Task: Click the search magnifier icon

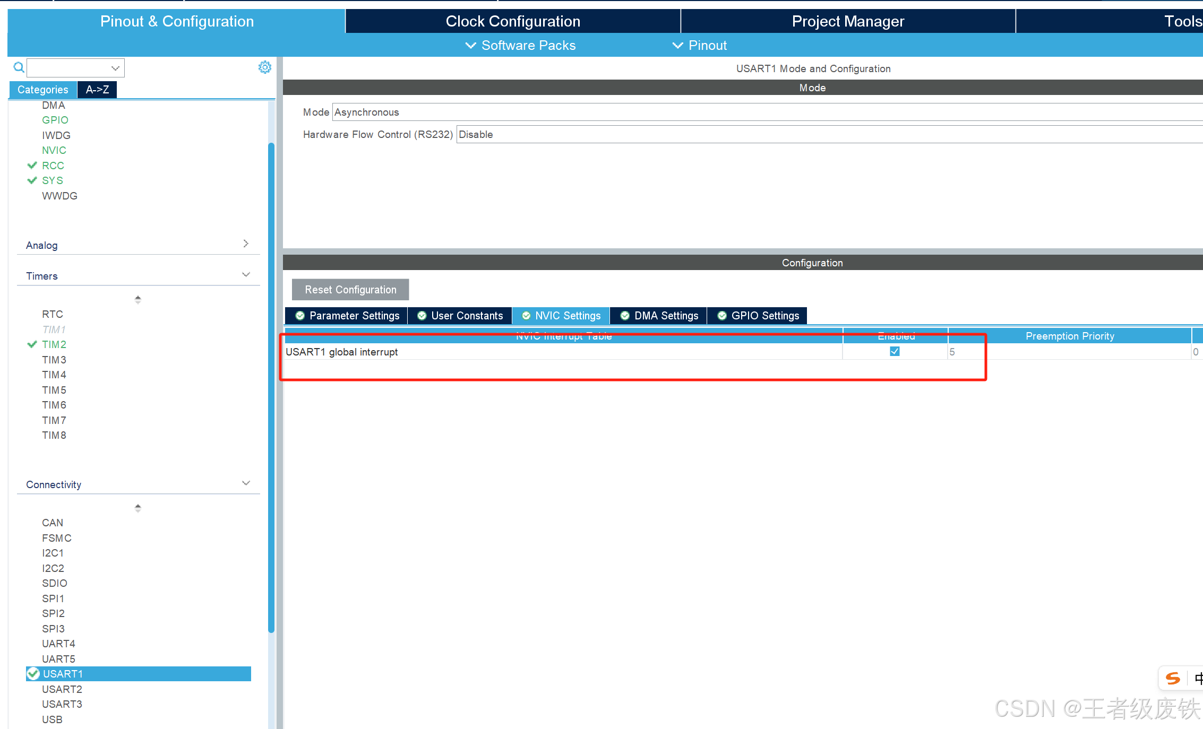Action: (x=19, y=67)
